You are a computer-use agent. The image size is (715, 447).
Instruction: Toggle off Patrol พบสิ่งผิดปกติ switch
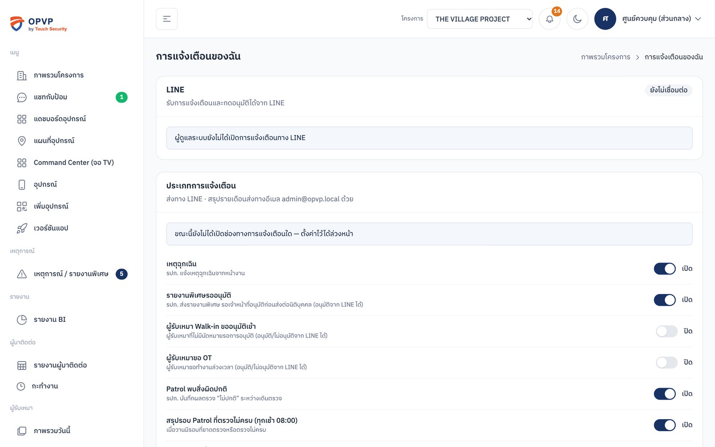coord(665,394)
